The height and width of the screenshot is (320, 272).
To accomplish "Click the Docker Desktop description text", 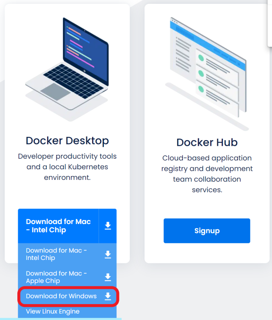I will [67, 167].
